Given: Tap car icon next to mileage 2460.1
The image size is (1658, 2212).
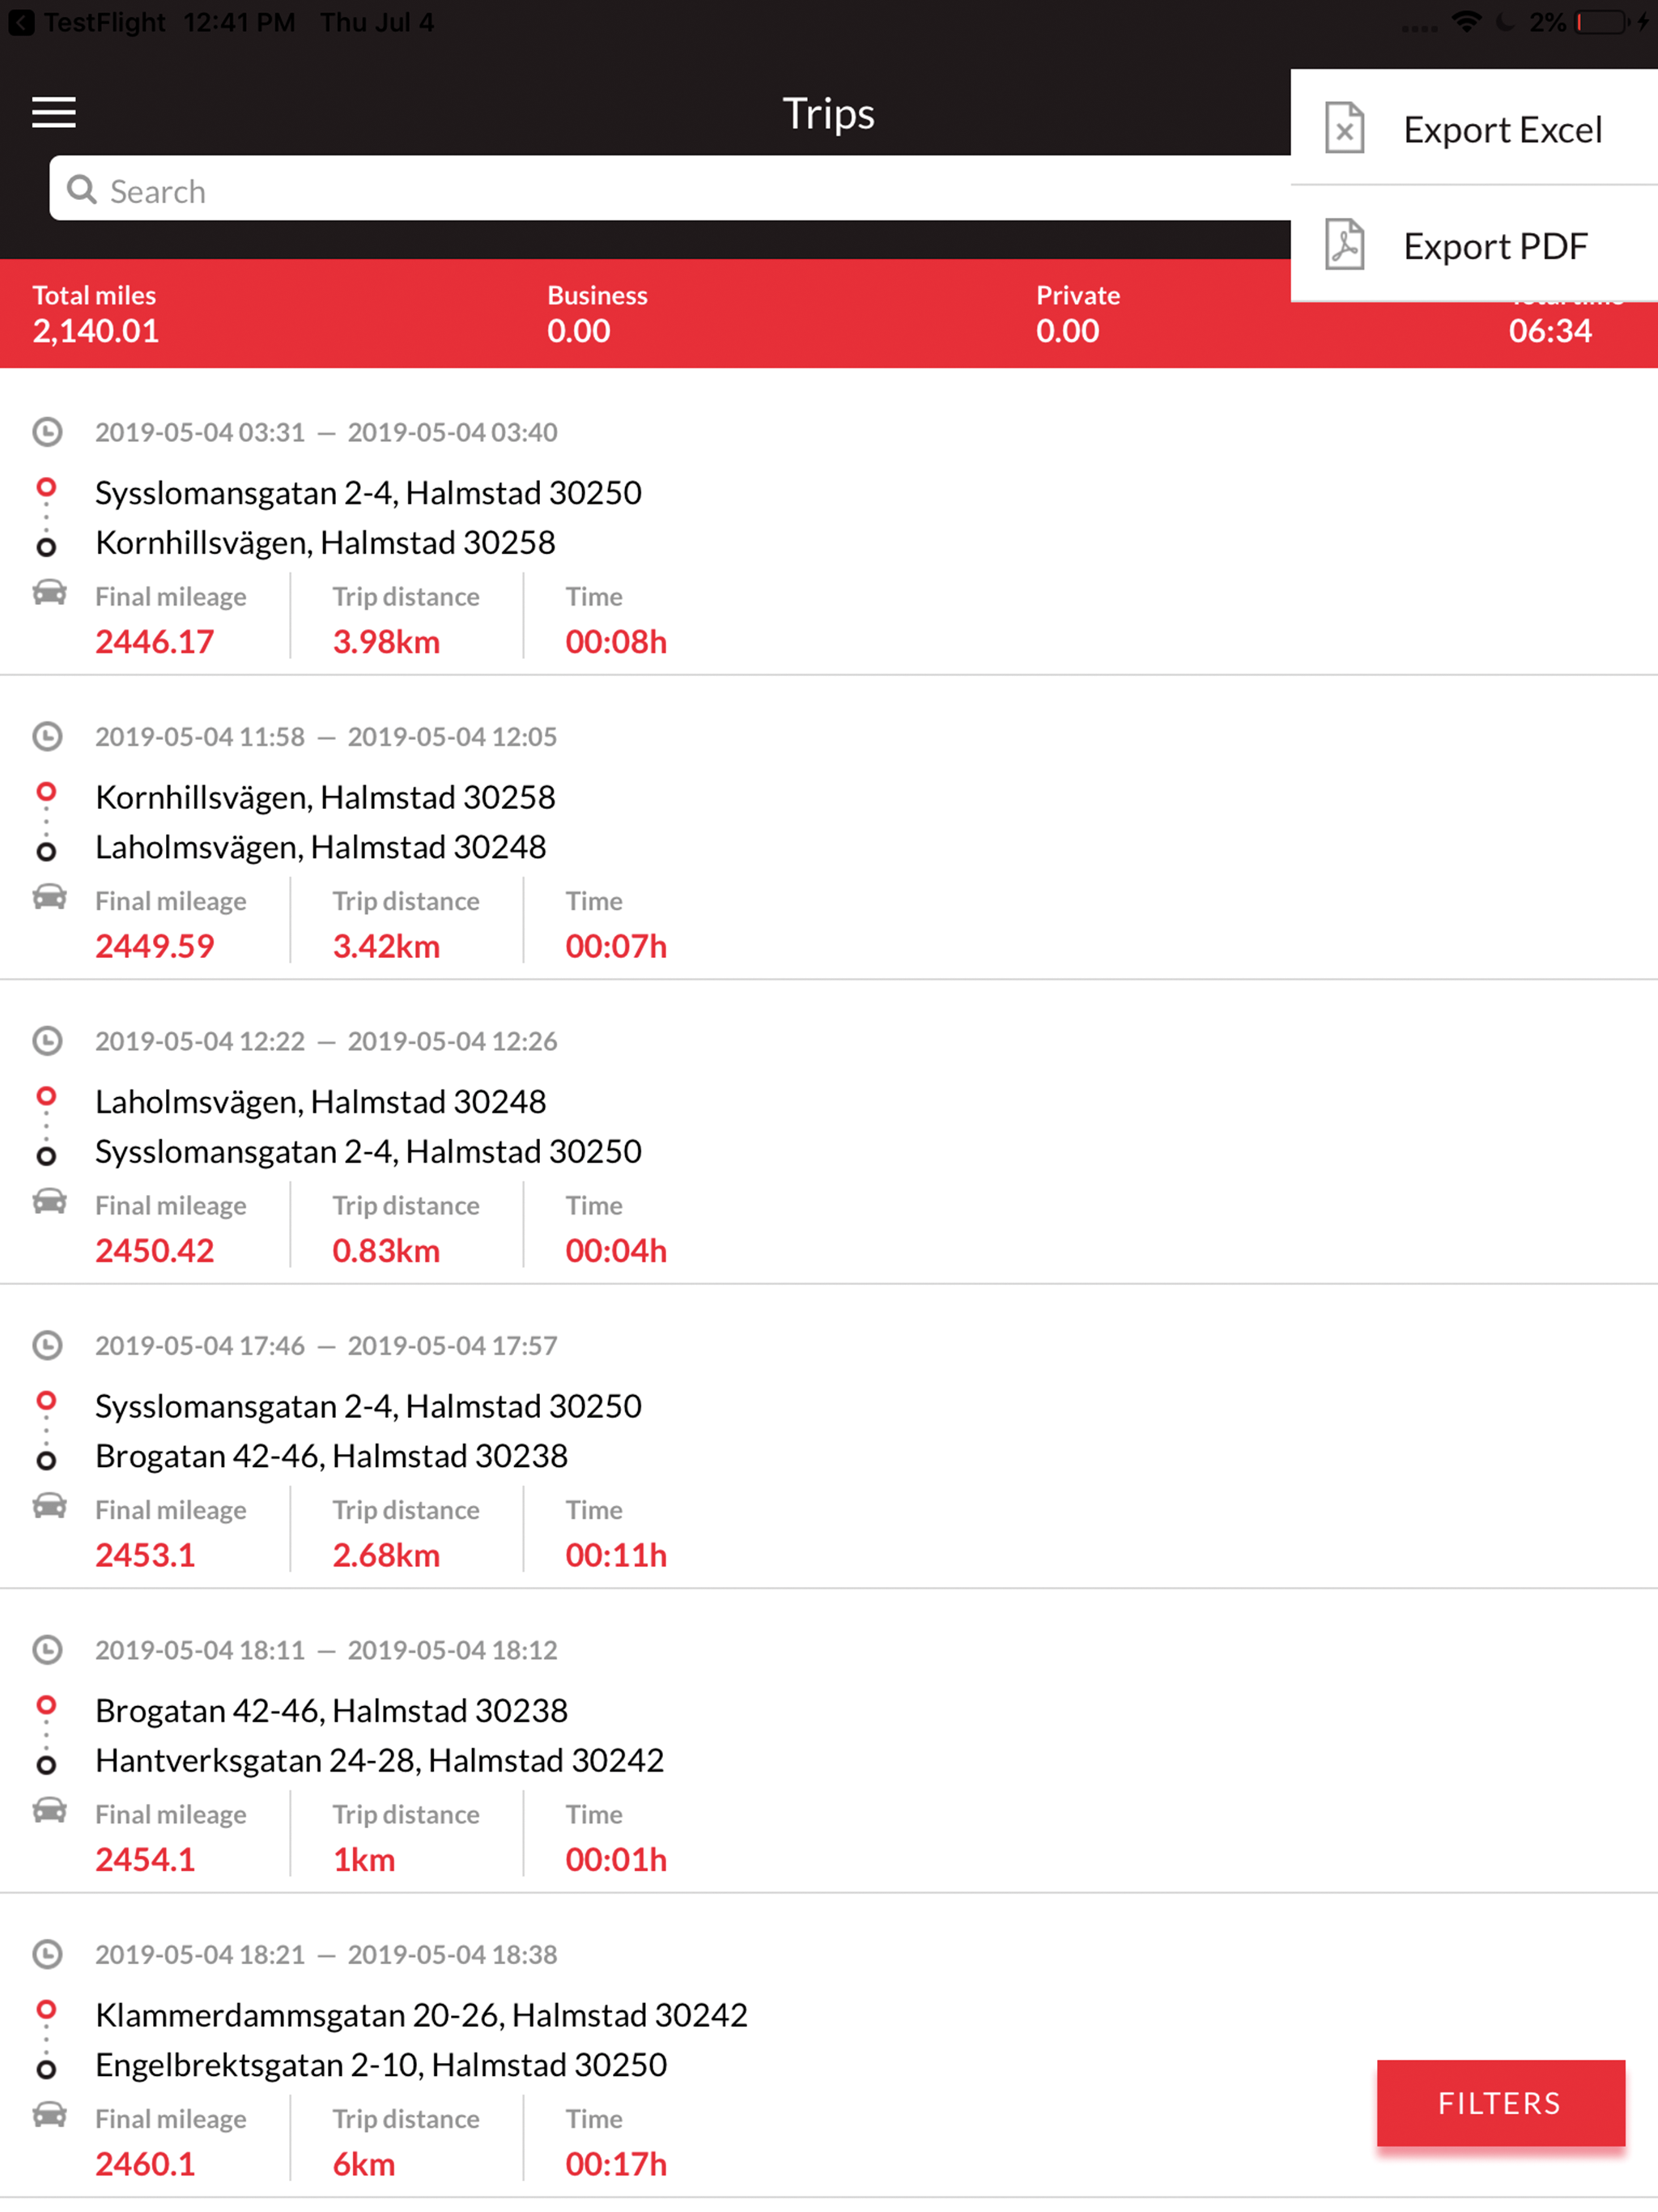Looking at the screenshot, I should pyautogui.click(x=49, y=2115).
